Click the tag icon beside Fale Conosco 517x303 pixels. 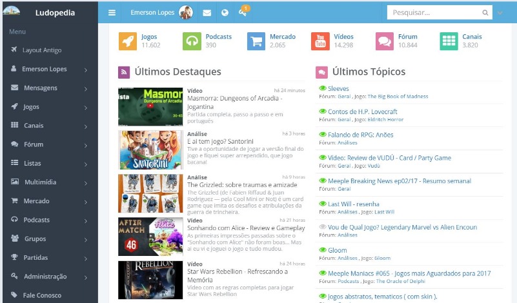point(14,295)
